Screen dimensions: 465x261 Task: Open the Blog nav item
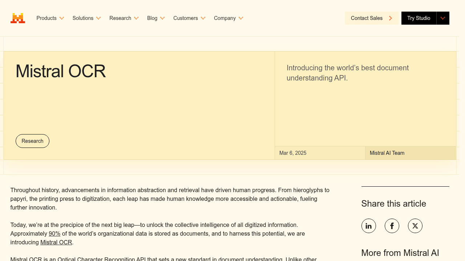[152, 18]
